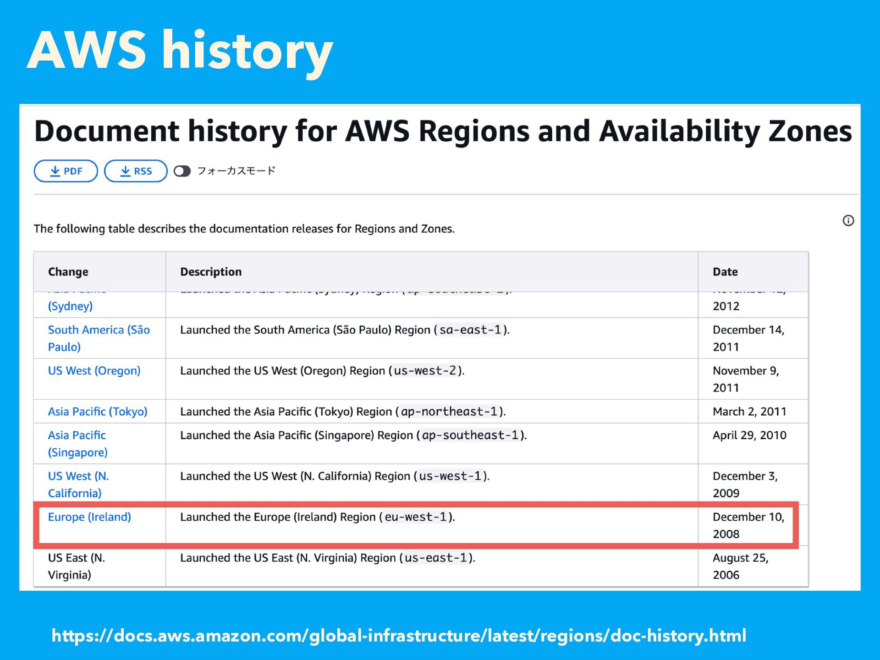Click the Date column header
This screenshot has height=660, width=880.
click(725, 272)
